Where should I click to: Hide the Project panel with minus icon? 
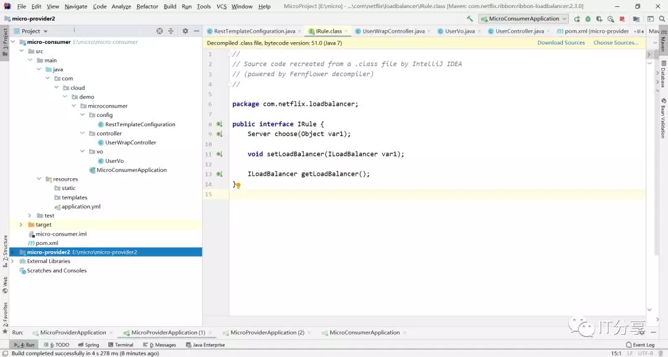point(197,31)
